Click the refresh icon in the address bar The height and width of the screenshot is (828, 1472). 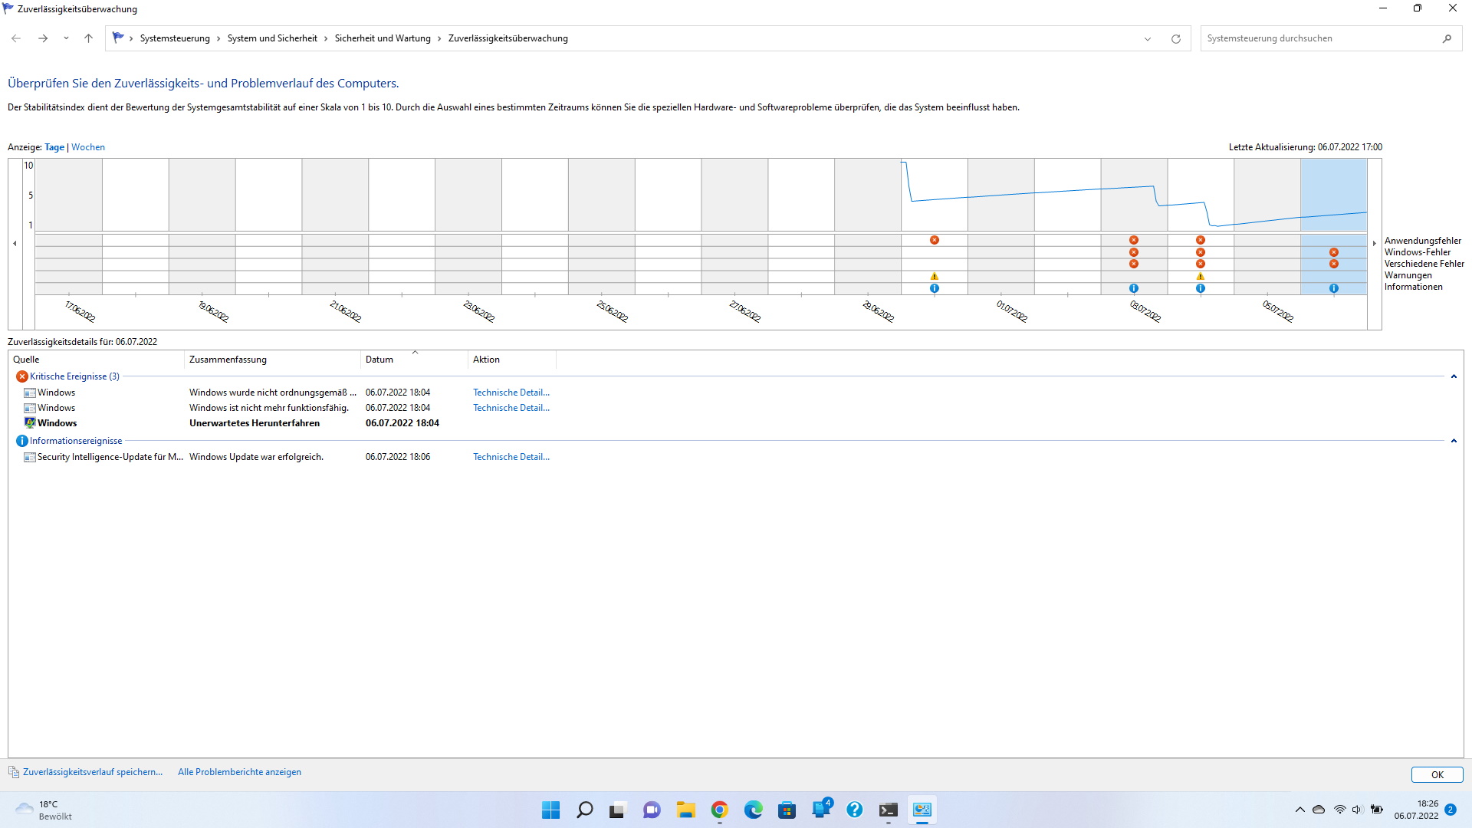(1175, 38)
